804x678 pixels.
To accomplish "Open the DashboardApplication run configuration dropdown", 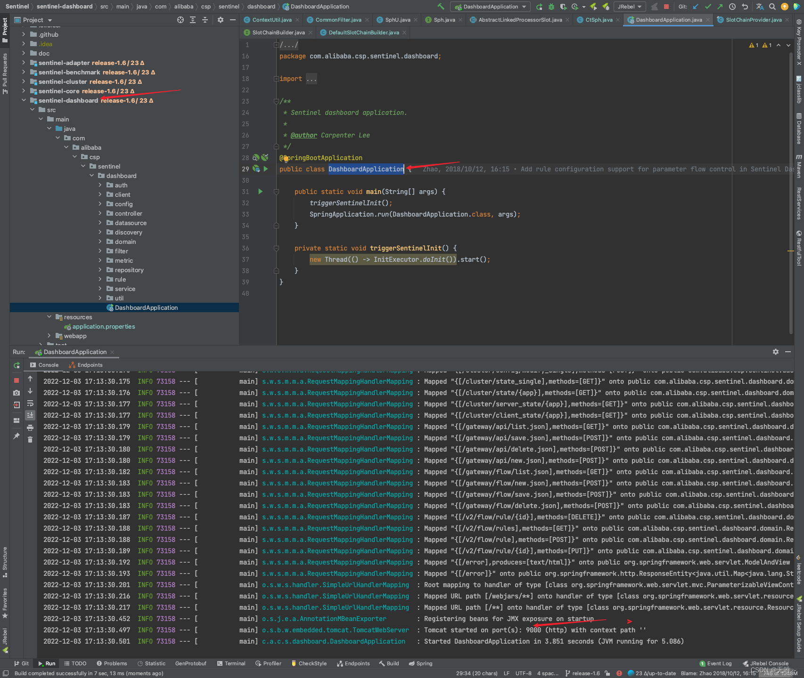I will click(x=490, y=7).
